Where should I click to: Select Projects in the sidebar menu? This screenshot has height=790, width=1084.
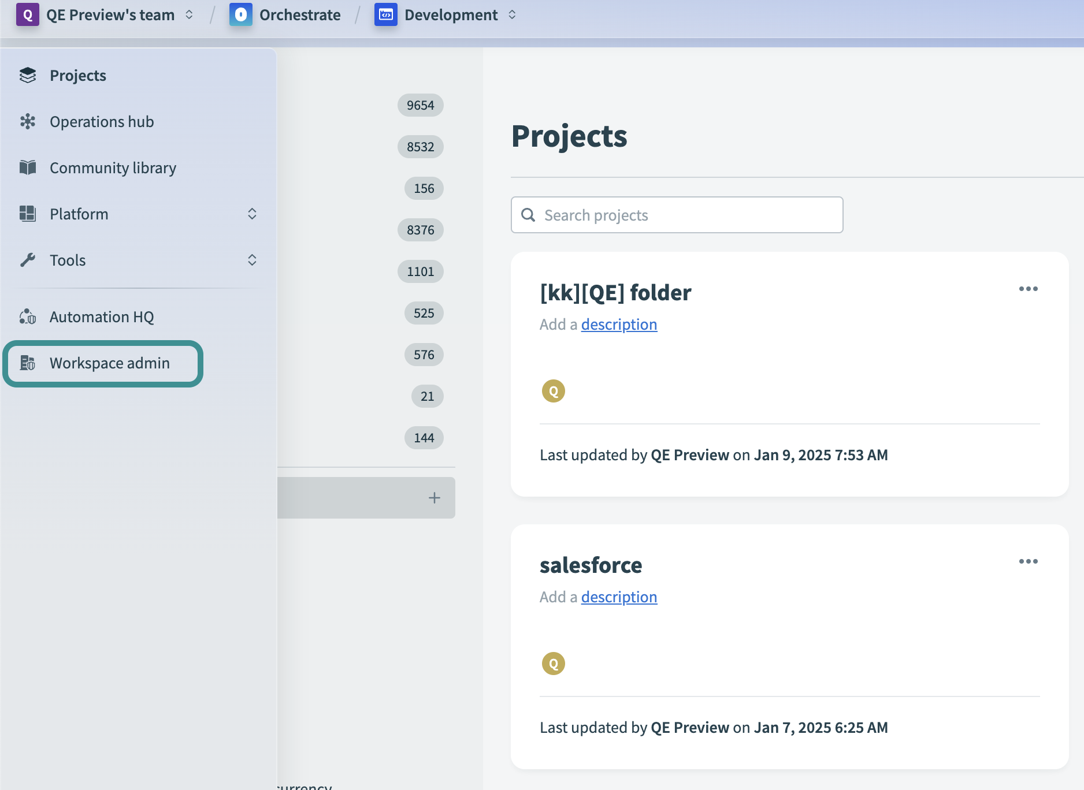pyautogui.click(x=77, y=75)
